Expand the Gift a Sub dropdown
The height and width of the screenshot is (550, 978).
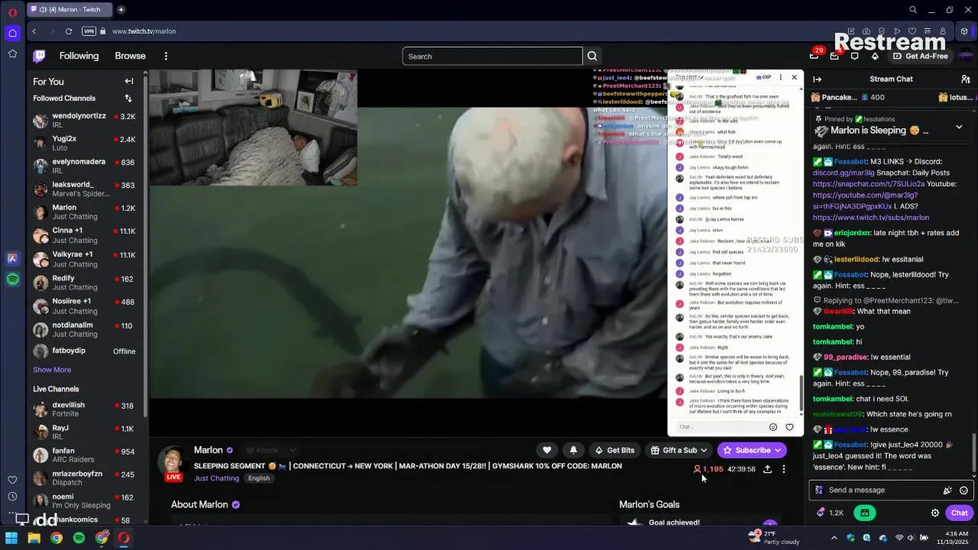click(x=704, y=451)
